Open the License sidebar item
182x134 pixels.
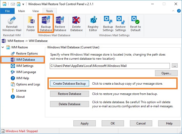(x=21, y=91)
